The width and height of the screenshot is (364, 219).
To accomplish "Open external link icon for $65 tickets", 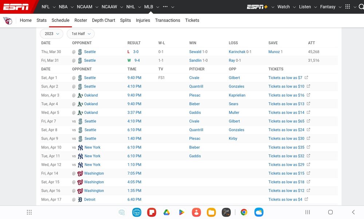I will [308, 121].
